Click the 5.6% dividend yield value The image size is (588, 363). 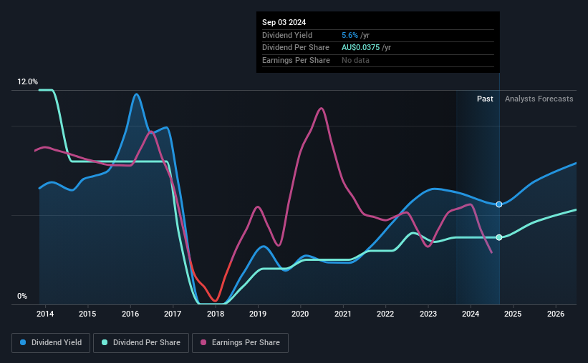[350, 35]
